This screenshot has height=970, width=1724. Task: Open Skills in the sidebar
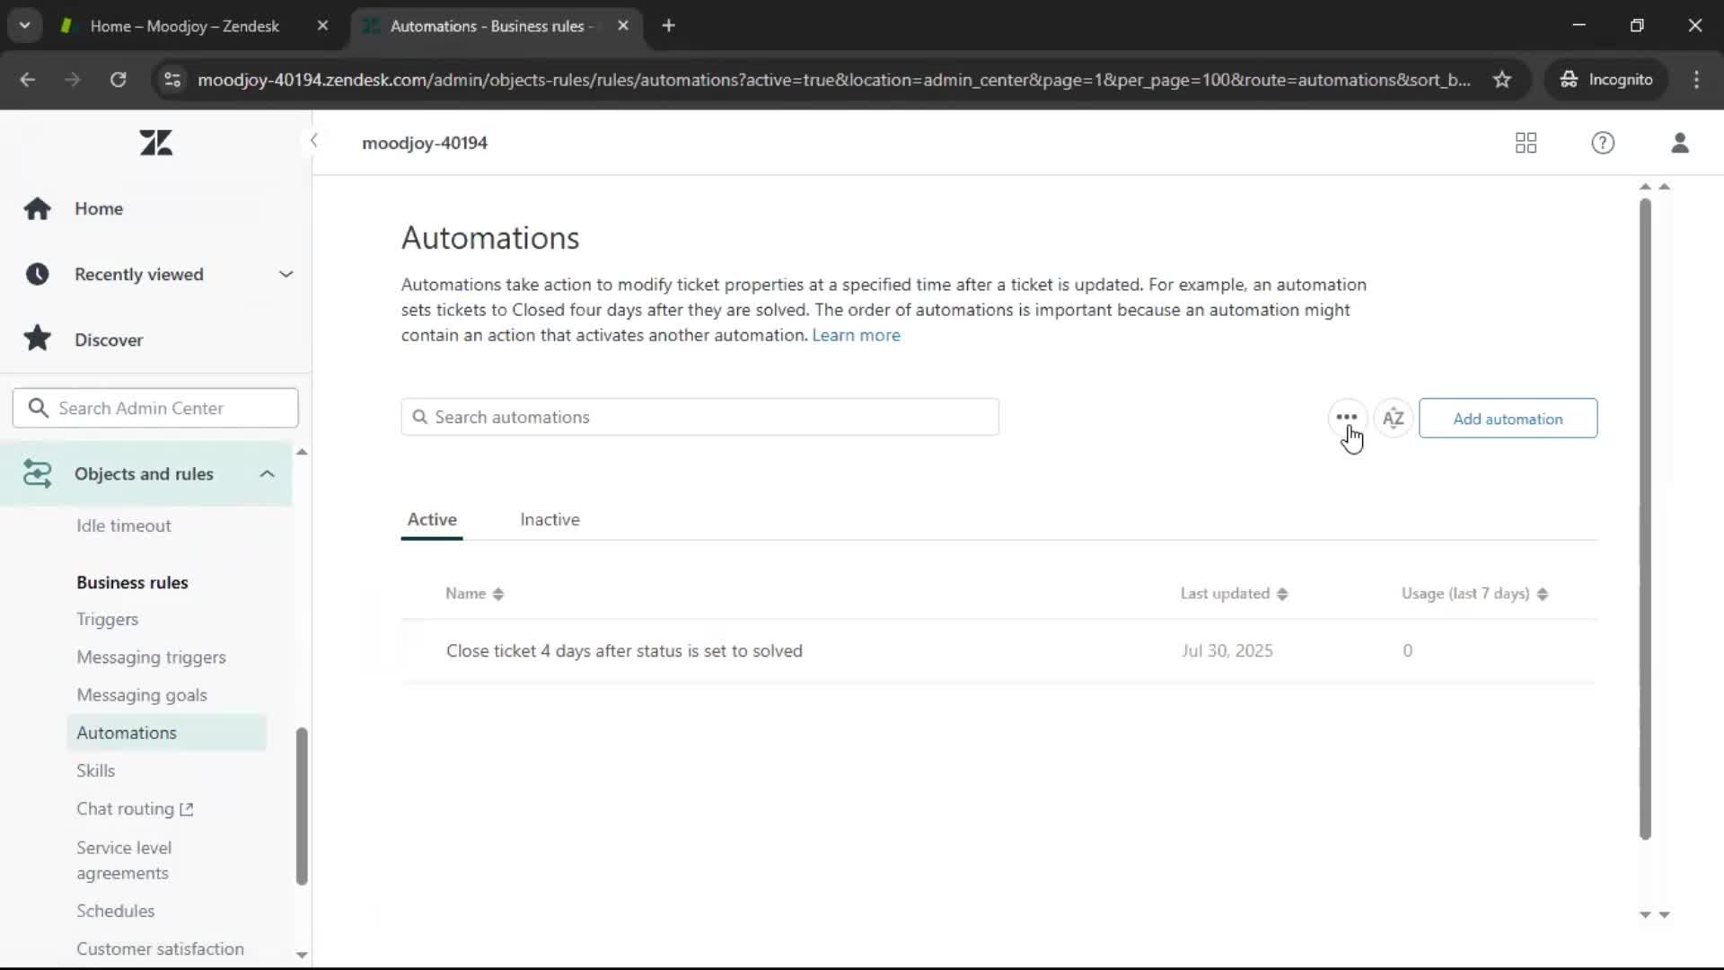[x=96, y=771]
